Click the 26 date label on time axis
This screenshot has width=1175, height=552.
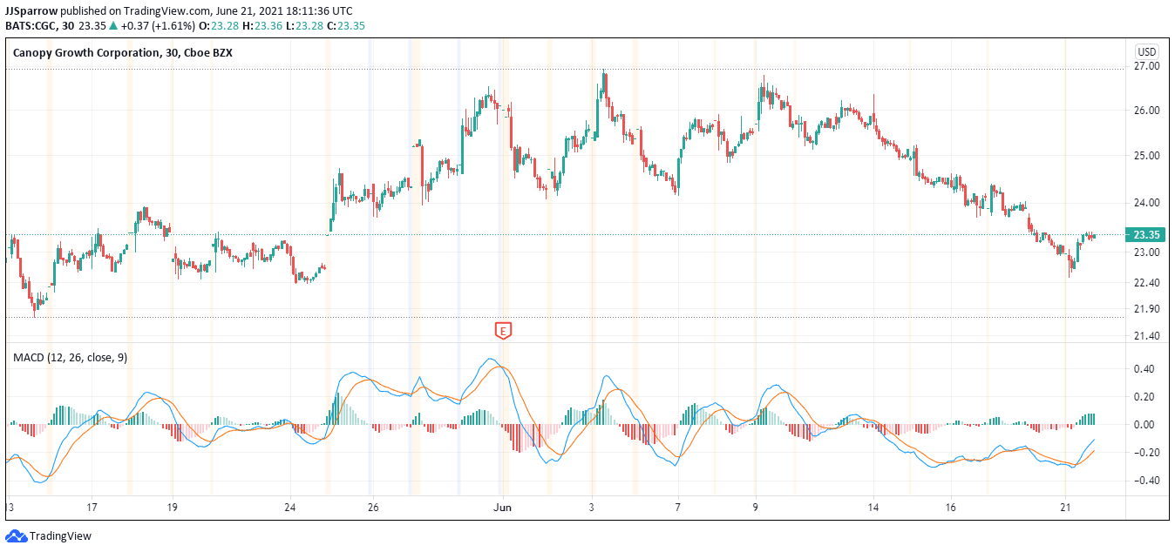point(372,508)
